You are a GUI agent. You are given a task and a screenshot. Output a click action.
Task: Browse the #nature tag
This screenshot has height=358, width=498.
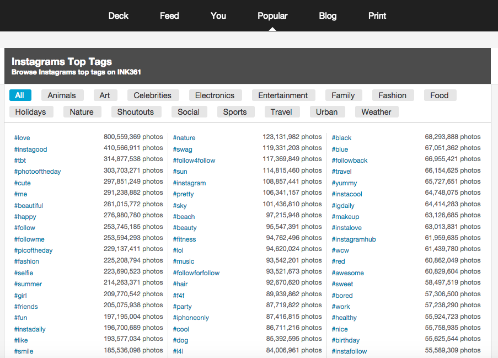184,138
